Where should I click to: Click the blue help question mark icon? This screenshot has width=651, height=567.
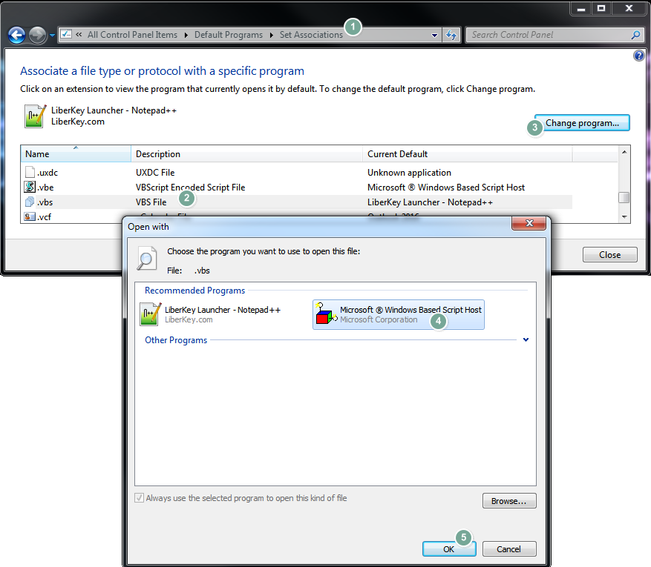(638, 56)
